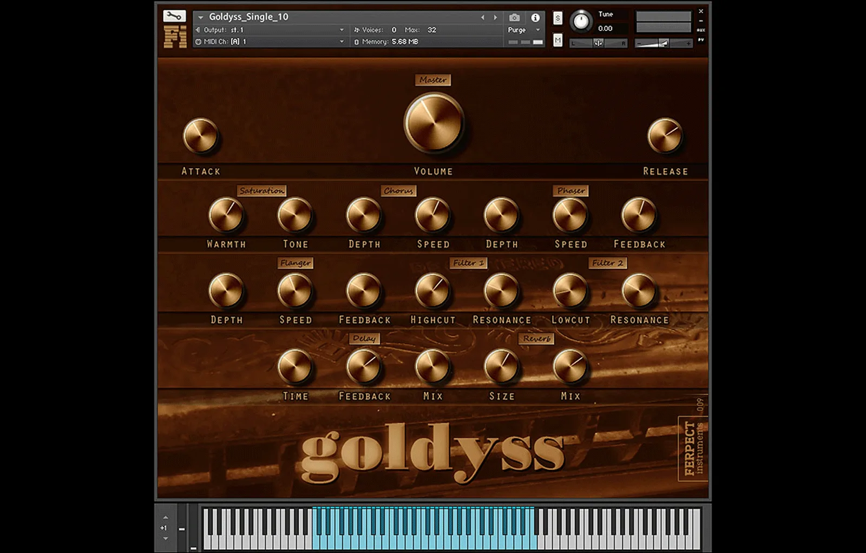Click the Filter 1 Highcut knob
The image size is (866, 553).
tap(432, 291)
